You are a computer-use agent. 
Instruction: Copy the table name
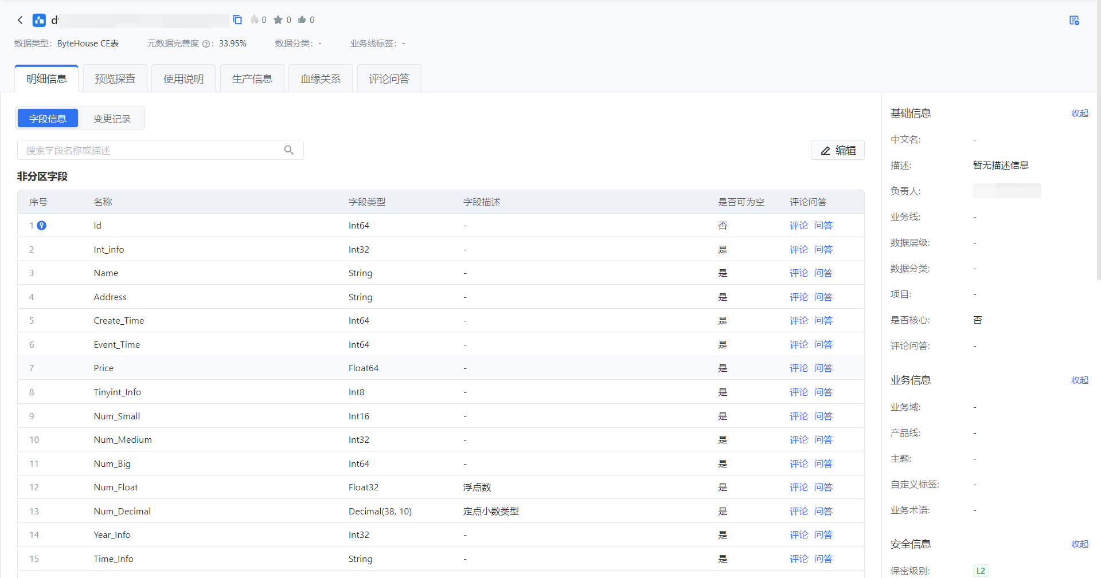click(x=237, y=20)
